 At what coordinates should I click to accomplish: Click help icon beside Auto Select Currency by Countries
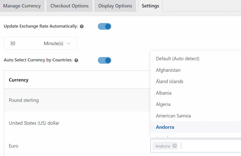point(76,60)
